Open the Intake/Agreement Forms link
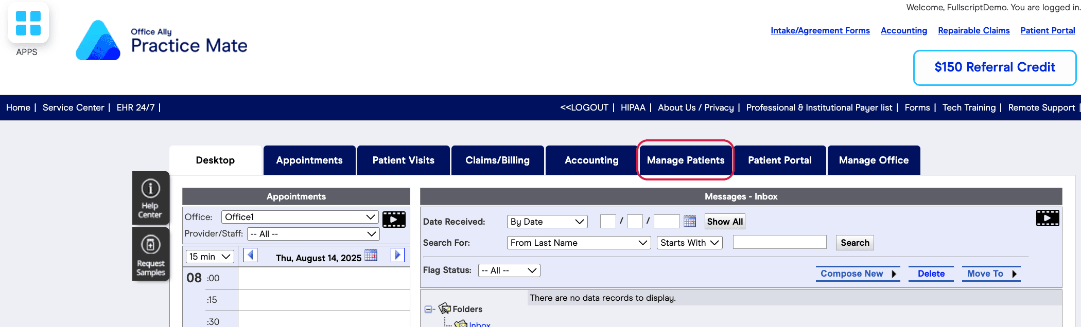Image resolution: width=1081 pixels, height=327 pixels. [820, 30]
